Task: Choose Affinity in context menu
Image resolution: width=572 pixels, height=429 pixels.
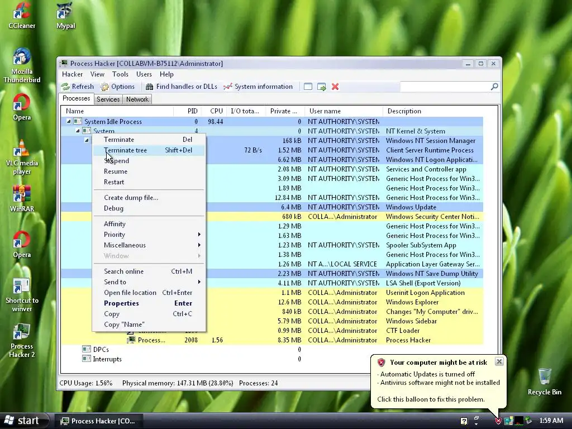Action: [x=149, y=224]
